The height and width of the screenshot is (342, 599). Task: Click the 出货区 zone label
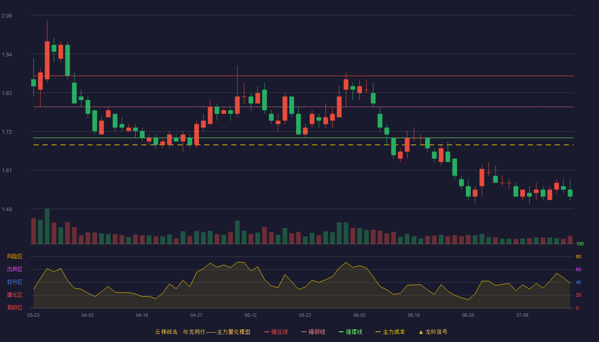coord(15,269)
